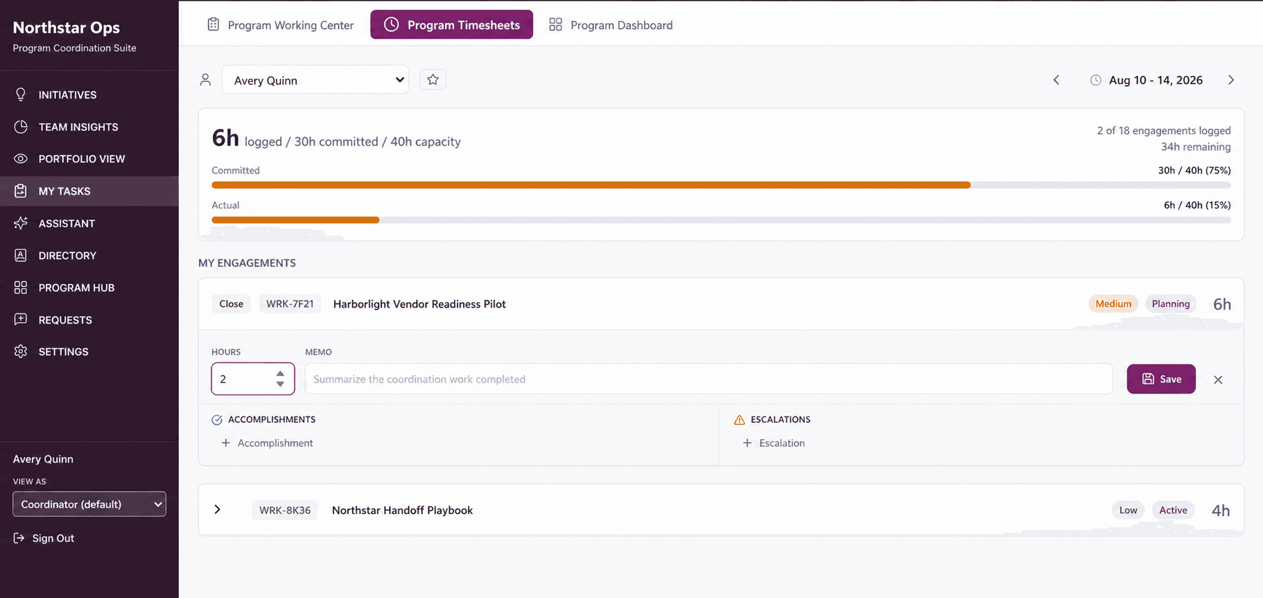Select My Tasks sidebar item
This screenshot has width=1263, height=598.
89,191
